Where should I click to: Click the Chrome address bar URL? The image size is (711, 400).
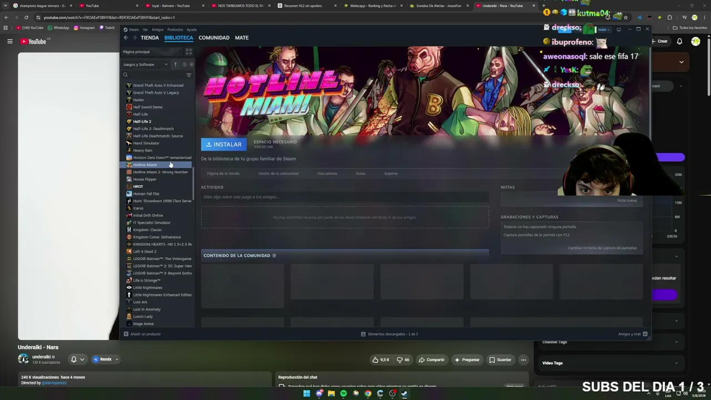tap(109, 17)
